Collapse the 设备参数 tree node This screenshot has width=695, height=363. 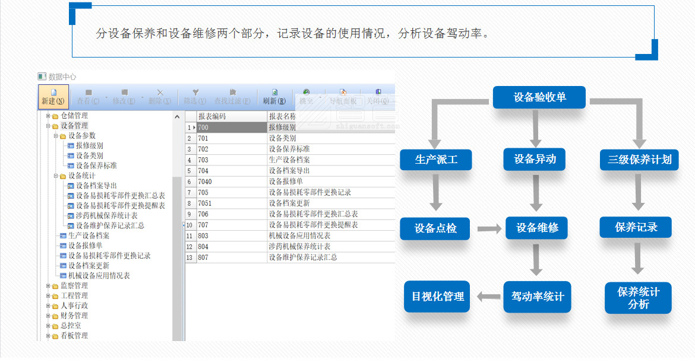[x=56, y=136]
